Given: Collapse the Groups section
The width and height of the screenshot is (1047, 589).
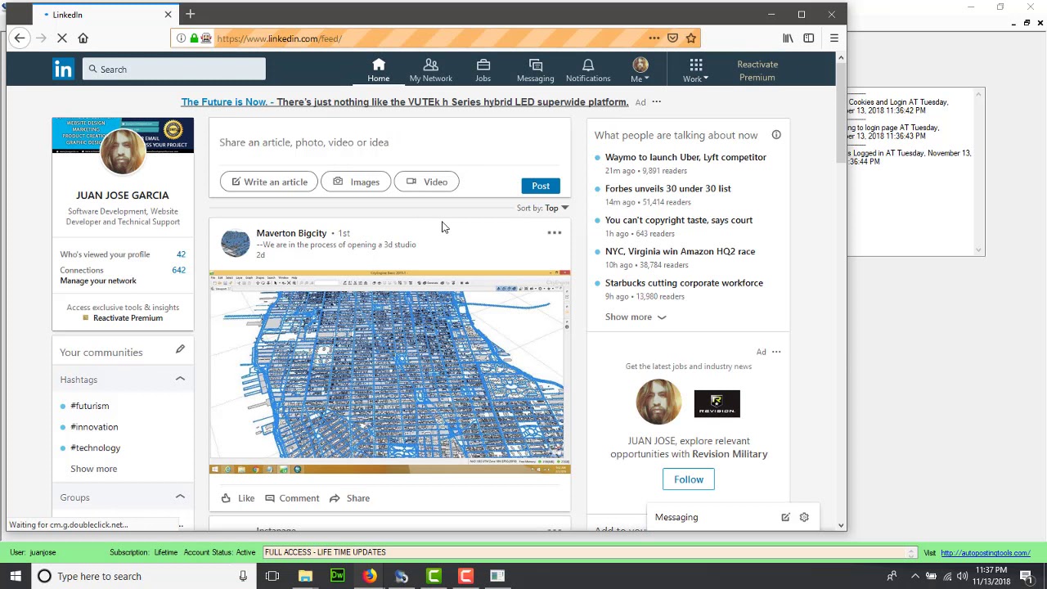Looking at the screenshot, I should pos(180,497).
